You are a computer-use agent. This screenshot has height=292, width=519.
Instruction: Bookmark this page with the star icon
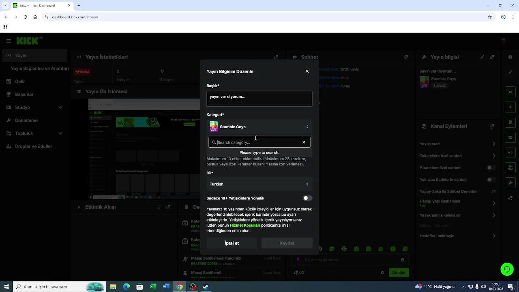(490, 17)
